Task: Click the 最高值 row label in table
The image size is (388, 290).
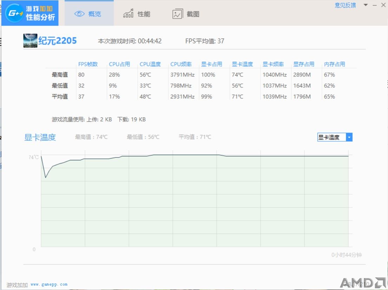Action: click(x=60, y=75)
